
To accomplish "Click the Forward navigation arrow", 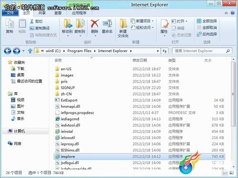I will (17, 51).
